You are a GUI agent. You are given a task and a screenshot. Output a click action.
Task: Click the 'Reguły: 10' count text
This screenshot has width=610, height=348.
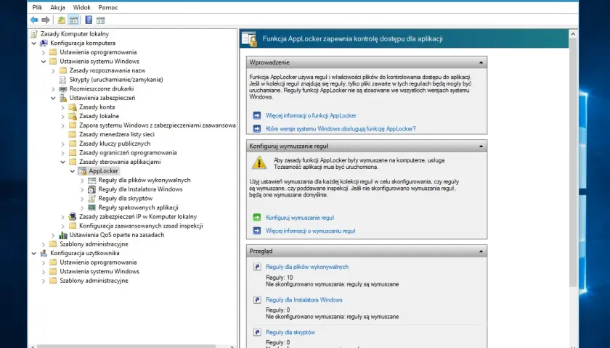[280, 278]
